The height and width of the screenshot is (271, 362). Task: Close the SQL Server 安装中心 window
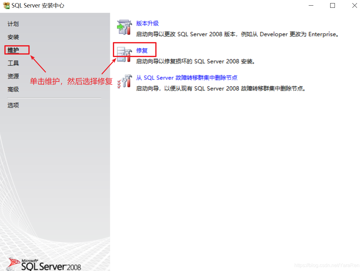(x=355, y=5)
